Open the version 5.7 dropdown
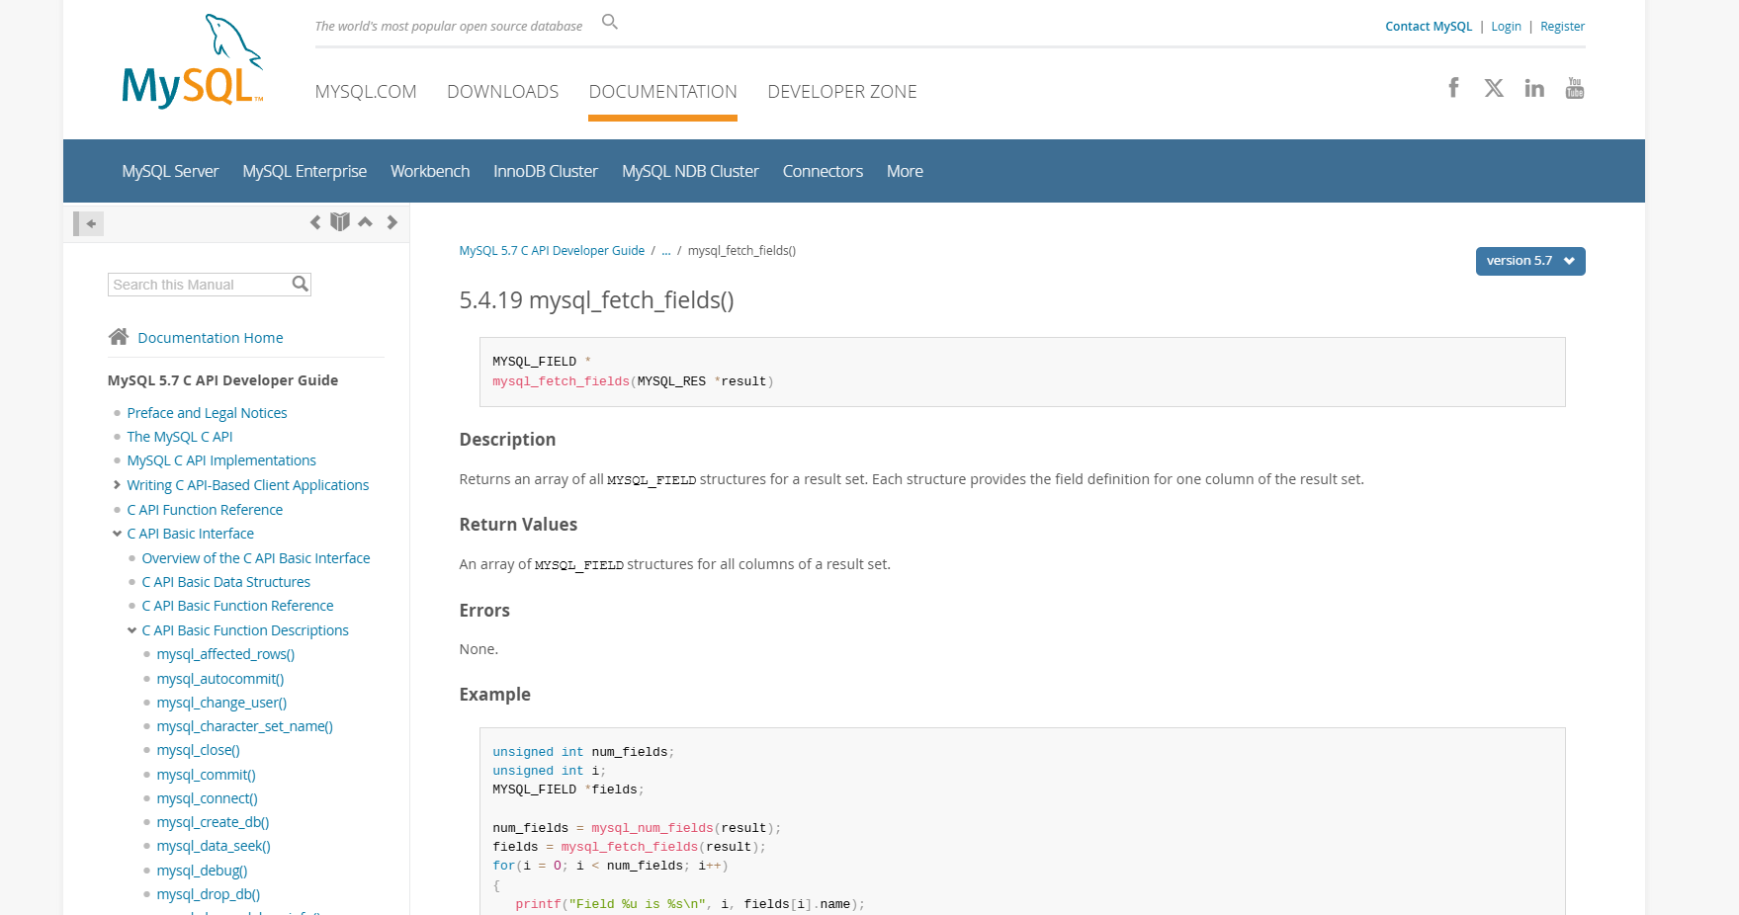1739x915 pixels. pyautogui.click(x=1530, y=261)
